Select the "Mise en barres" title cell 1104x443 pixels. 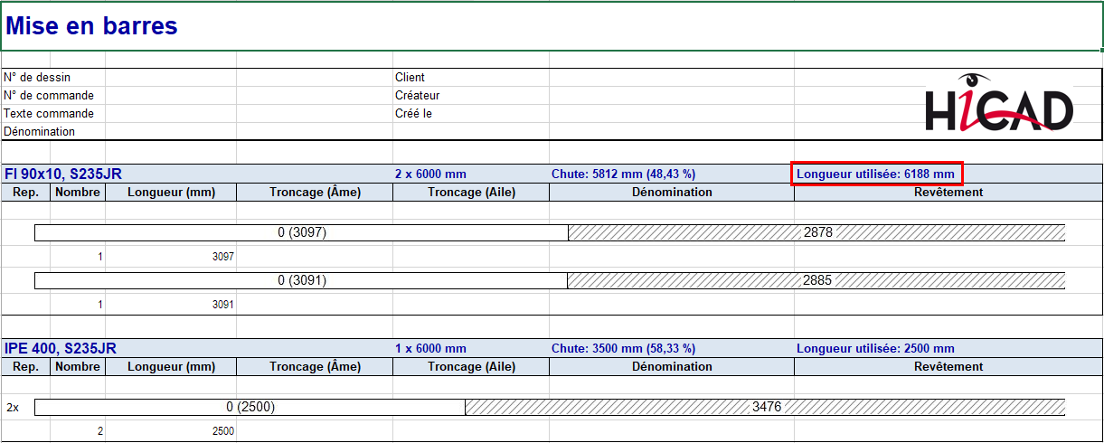tap(551, 26)
